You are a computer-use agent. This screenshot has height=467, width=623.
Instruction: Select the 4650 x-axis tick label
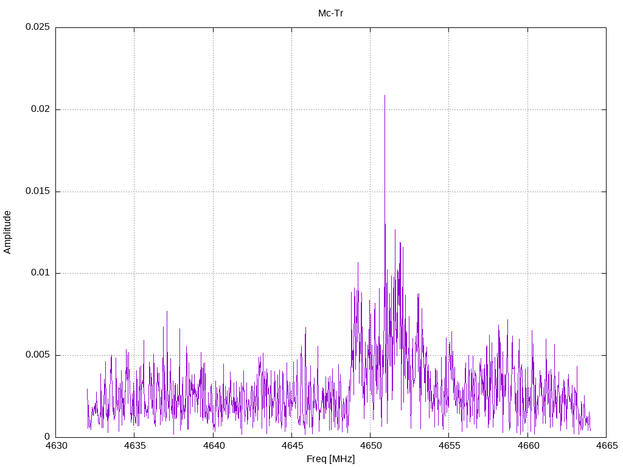(x=370, y=446)
